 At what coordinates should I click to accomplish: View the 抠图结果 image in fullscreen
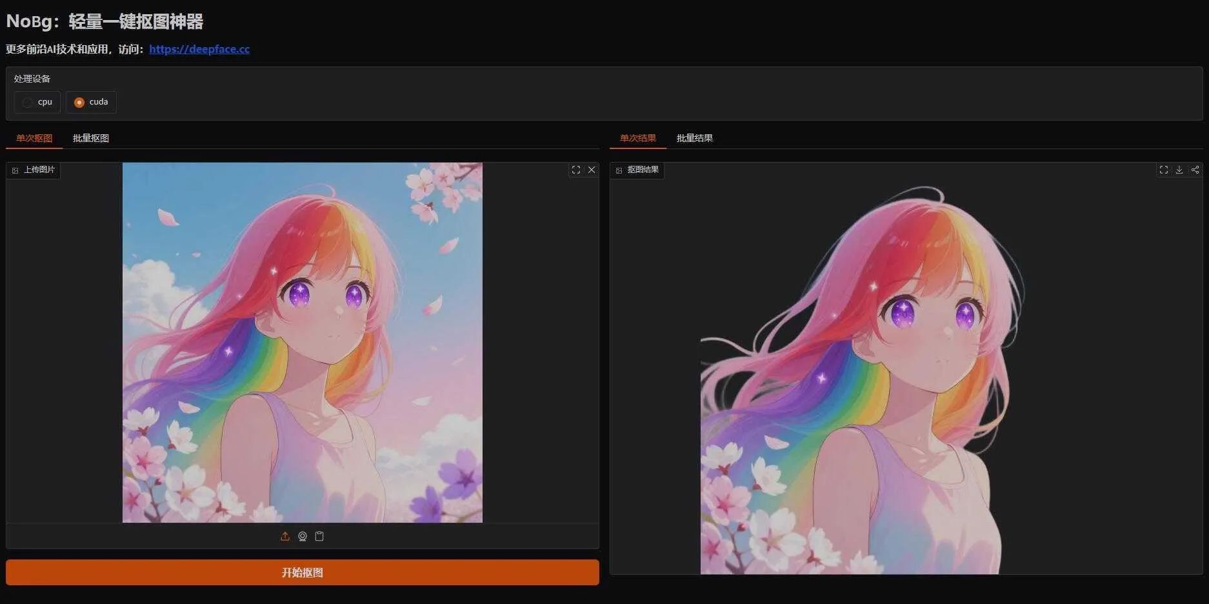coord(1164,170)
